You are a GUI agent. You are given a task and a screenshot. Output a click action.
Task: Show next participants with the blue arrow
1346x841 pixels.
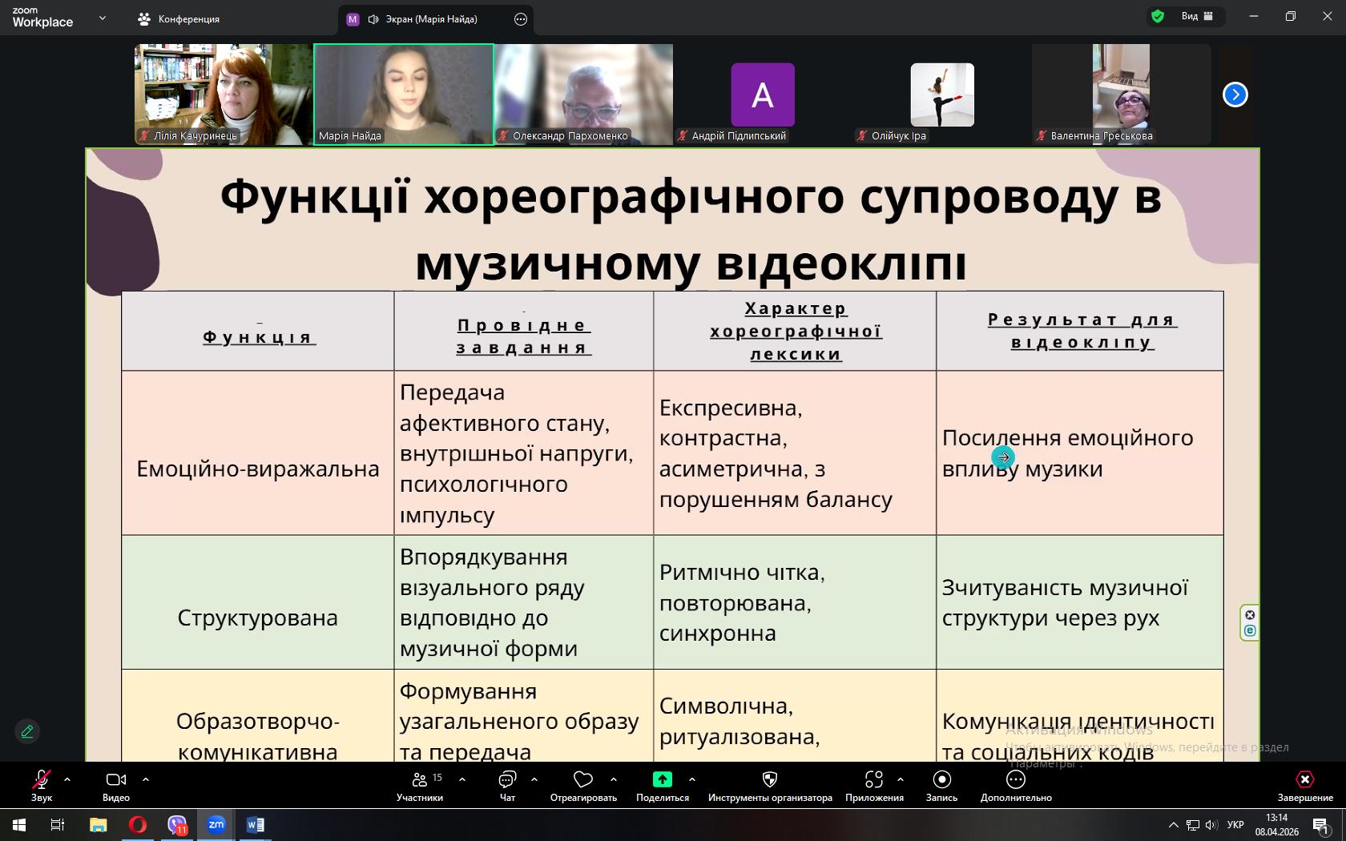click(1235, 95)
